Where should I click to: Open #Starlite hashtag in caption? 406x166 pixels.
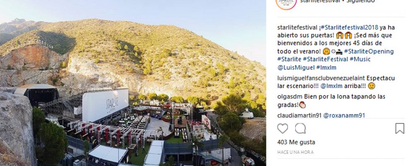(289, 59)
